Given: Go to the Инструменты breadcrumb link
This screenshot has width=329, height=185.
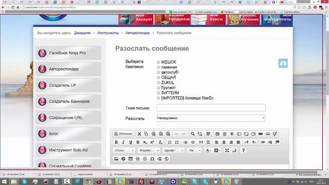Looking at the screenshot, I should coord(108,33).
